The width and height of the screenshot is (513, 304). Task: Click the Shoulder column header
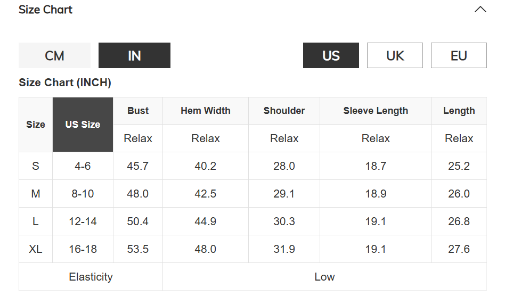tap(284, 111)
